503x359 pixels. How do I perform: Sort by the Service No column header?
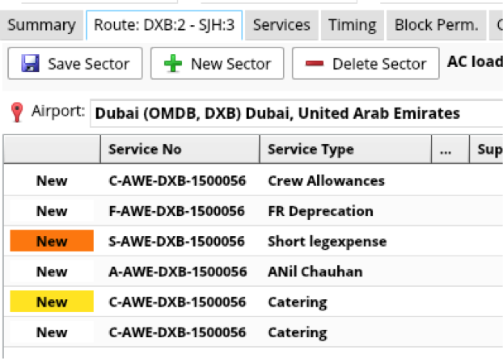(x=180, y=150)
